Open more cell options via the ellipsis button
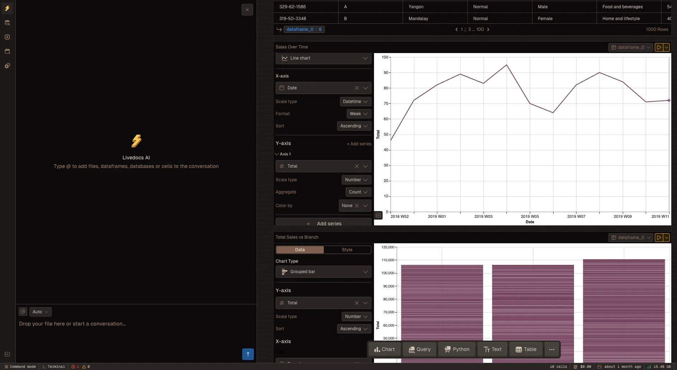Screen dimensions: 677x370 point(552,349)
